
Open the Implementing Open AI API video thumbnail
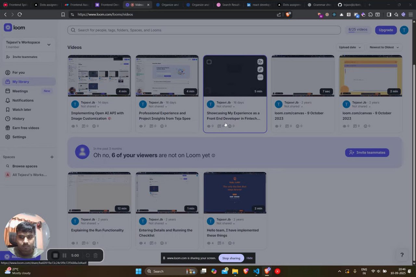pyautogui.click(x=99, y=76)
